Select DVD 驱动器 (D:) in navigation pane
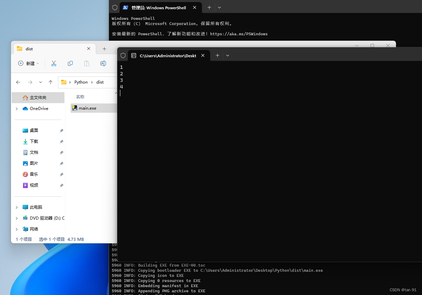 pyautogui.click(x=43, y=218)
